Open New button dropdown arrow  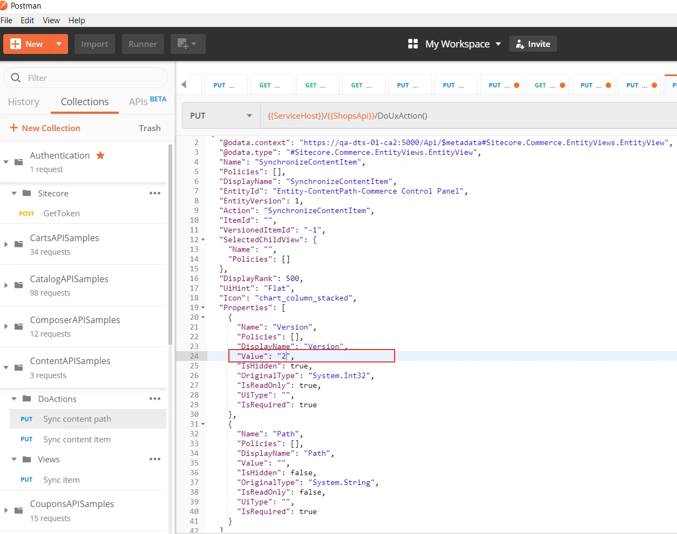59,44
